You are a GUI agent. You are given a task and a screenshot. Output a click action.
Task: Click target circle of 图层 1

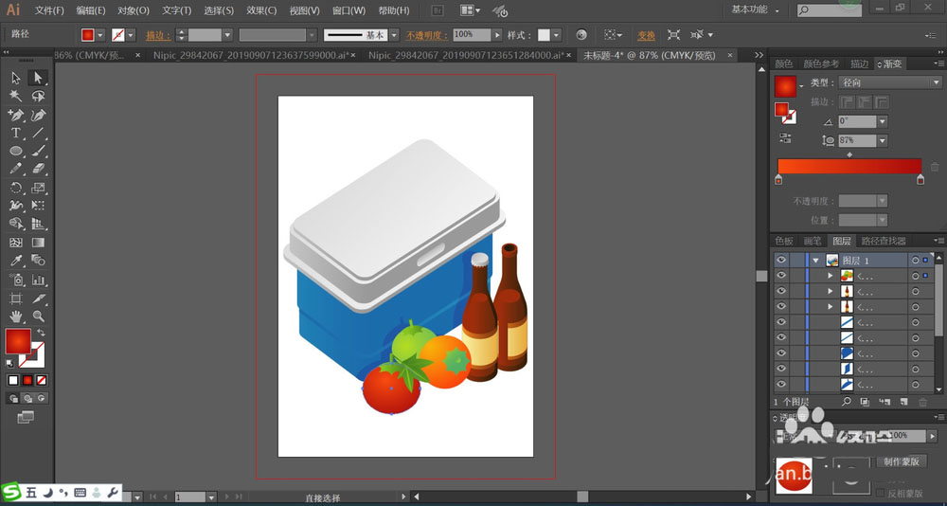click(x=915, y=260)
